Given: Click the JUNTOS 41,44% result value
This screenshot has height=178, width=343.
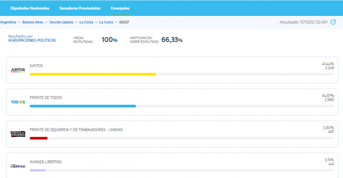Looking at the screenshot, I should click(328, 64).
